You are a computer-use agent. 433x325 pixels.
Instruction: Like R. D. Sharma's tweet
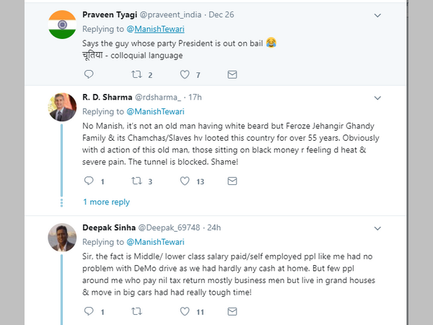(x=184, y=181)
